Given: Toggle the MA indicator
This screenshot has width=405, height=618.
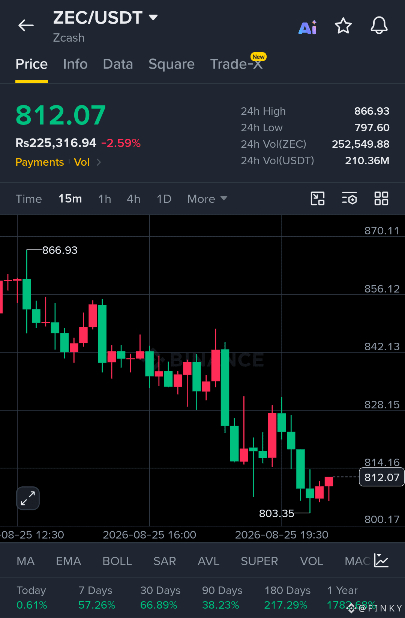Looking at the screenshot, I should pyautogui.click(x=25, y=561).
